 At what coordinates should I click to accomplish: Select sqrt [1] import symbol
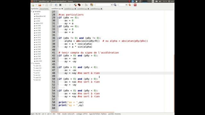[x=38, y=77]
